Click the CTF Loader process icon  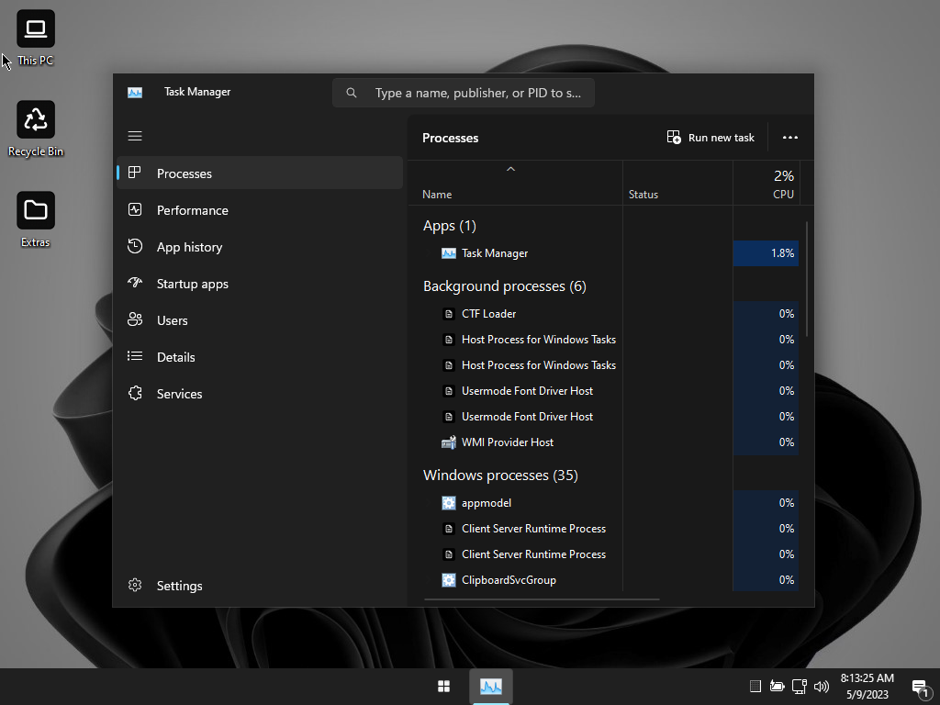[448, 314]
